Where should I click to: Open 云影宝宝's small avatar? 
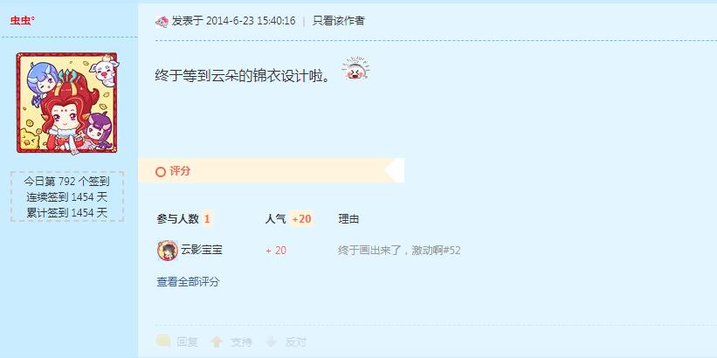tap(168, 250)
